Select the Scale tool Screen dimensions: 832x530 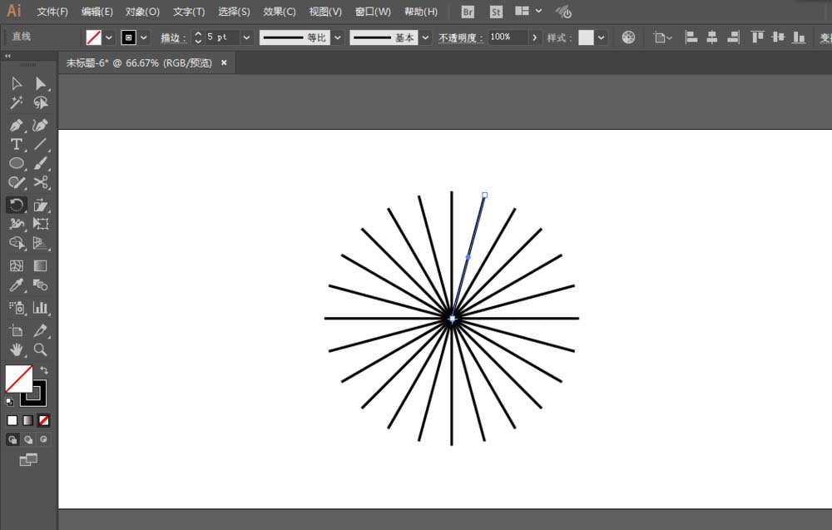point(40,205)
